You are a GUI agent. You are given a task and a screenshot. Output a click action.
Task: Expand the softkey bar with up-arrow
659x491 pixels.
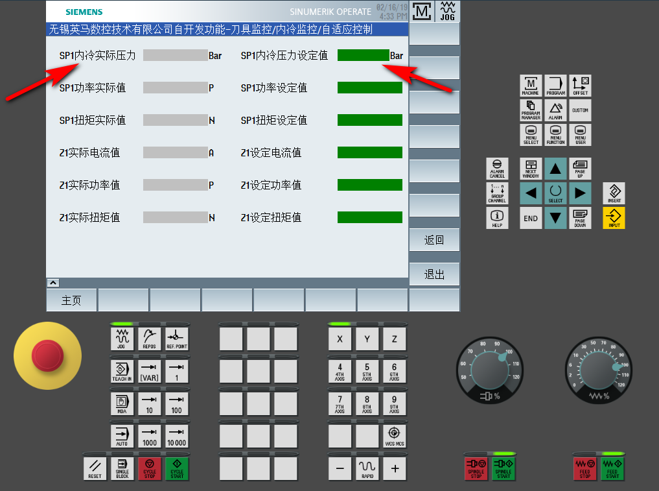53,283
